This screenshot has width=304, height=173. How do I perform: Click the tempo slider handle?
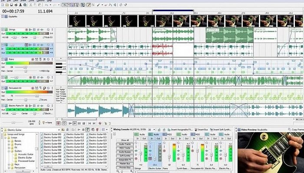pos(13,123)
